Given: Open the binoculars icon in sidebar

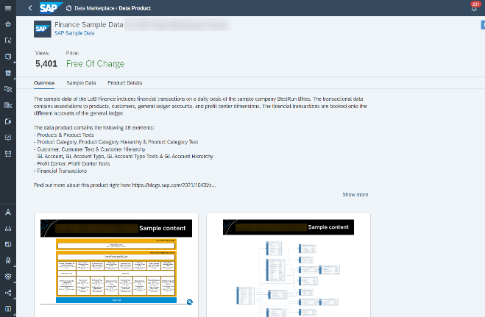Looking at the screenshot, I should 8,229.
